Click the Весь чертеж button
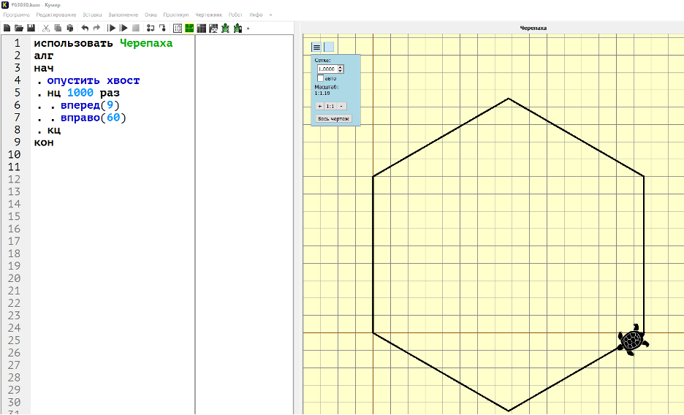Screen dimensions: 684x415 333,118
